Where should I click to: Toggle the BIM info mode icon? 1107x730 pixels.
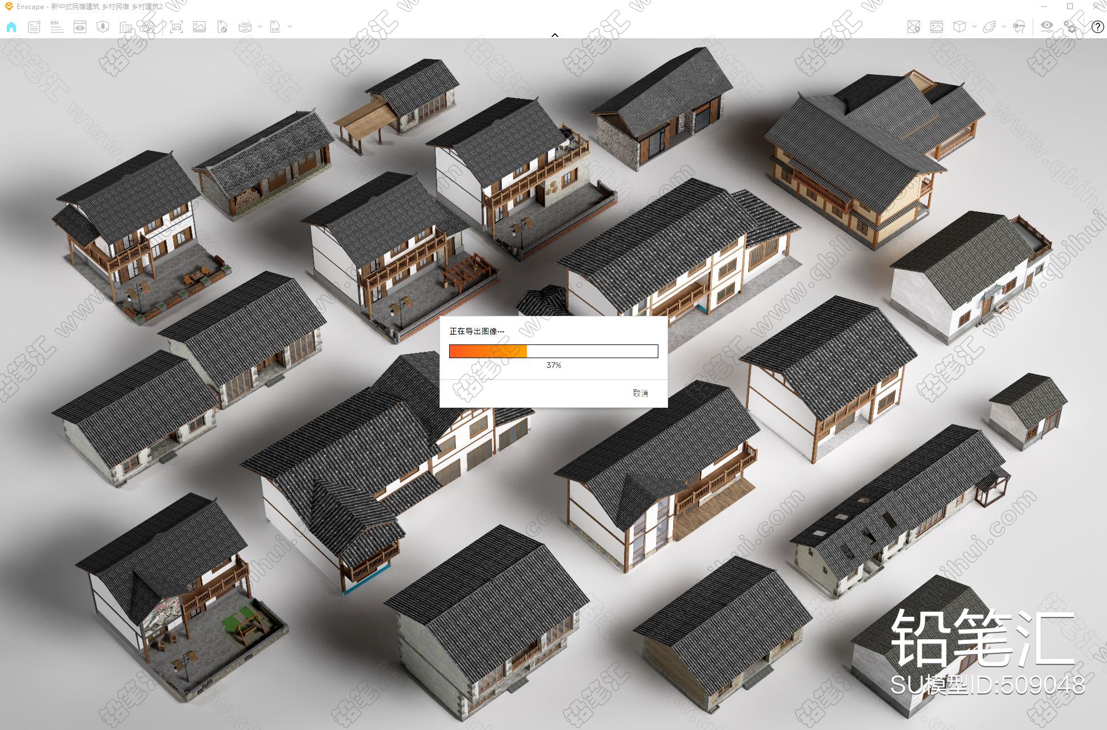[57, 27]
